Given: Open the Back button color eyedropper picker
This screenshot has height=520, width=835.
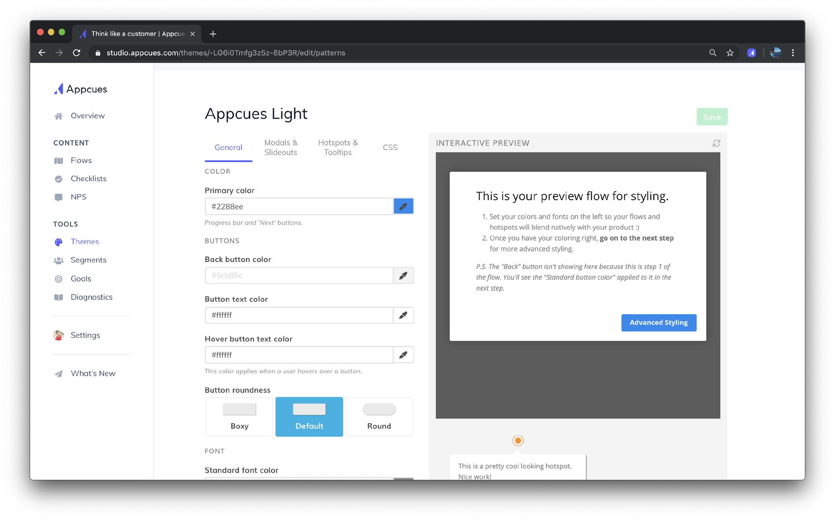Looking at the screenshot, I should (x=404, y=275).
